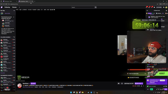The image size is (168, 94).
Task: Open Windows Start menu
Action: tap(71, 92)
